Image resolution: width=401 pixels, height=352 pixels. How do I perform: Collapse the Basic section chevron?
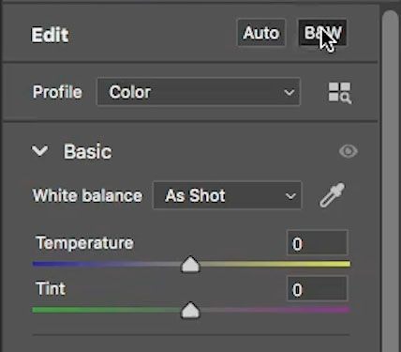(40, 151)
